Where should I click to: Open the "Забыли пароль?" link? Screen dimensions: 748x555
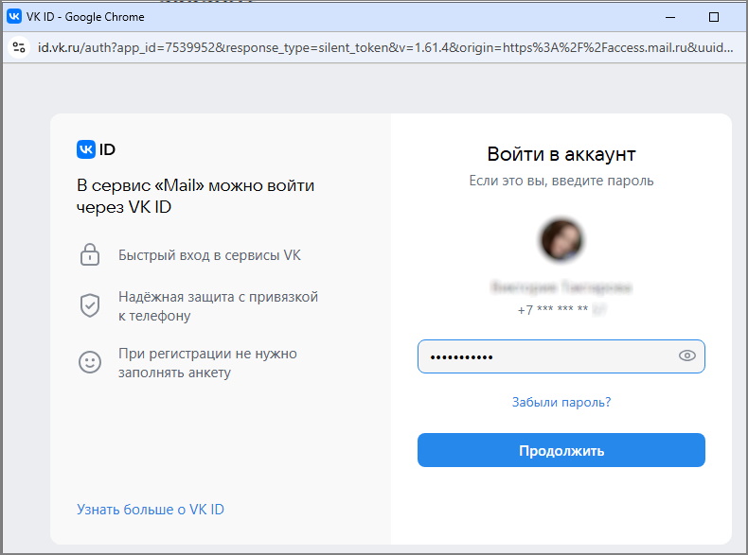coord(561,402)
